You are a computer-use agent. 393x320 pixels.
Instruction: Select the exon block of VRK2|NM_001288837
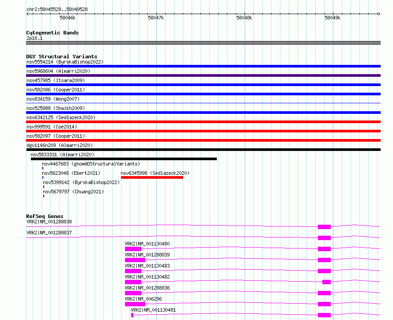click(324, 238)
